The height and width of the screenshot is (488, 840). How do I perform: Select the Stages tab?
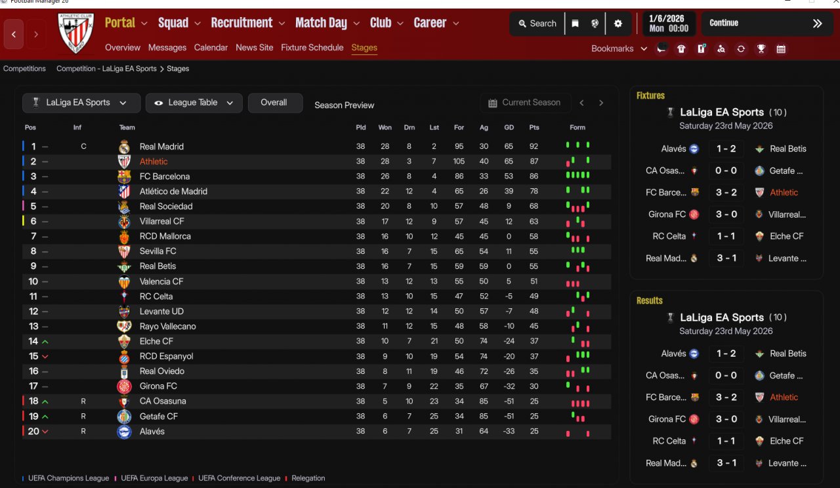coord(364,47)
